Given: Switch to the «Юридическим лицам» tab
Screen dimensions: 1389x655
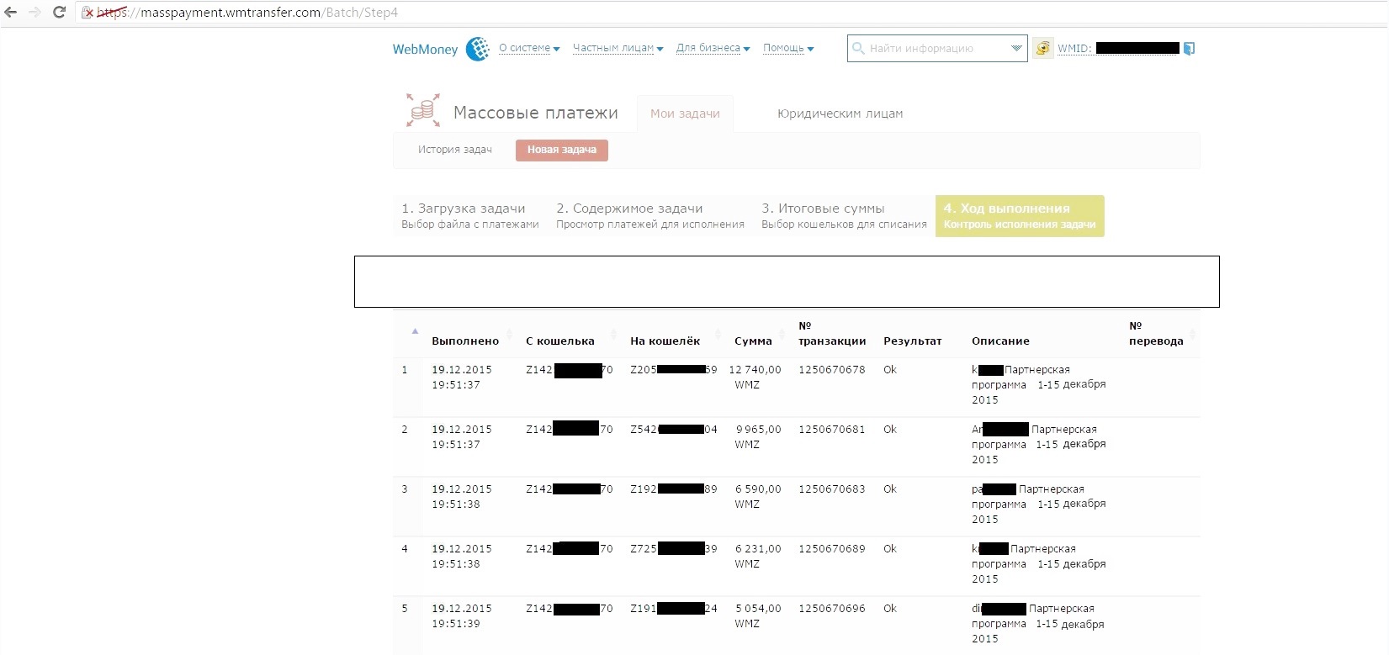Looking at the screenshot, I should [x=840, y=114].
